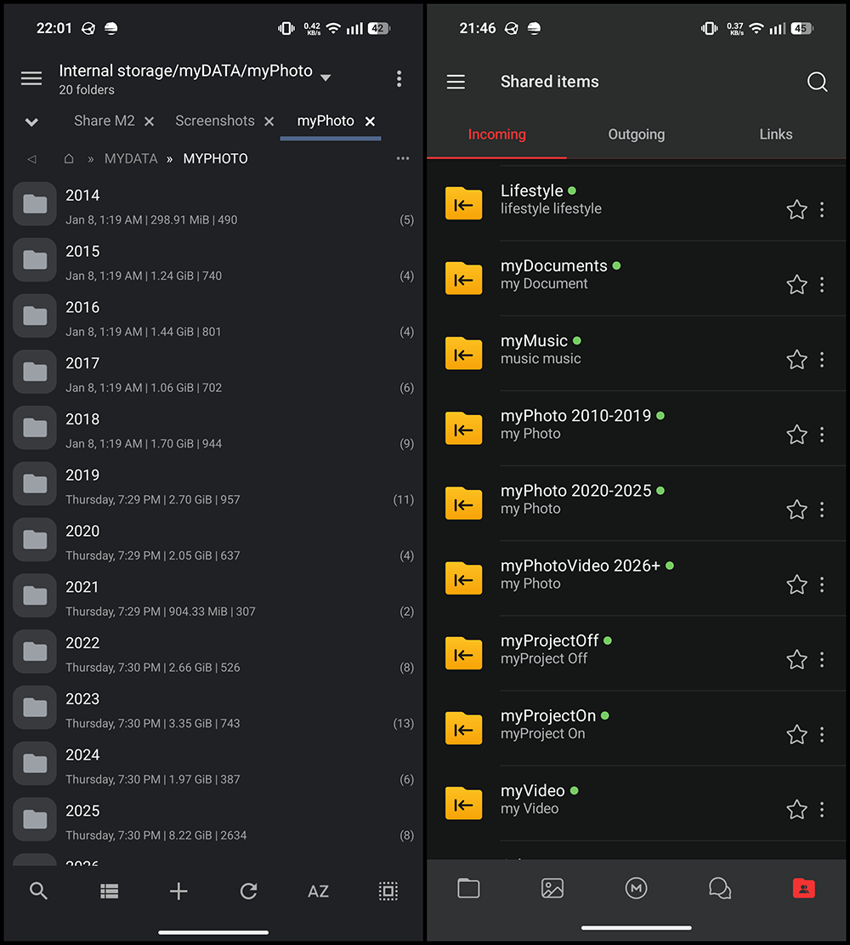The image size is (850, 945).
Task: Open the file manager hamburger menu
Action: pos(31,78)
